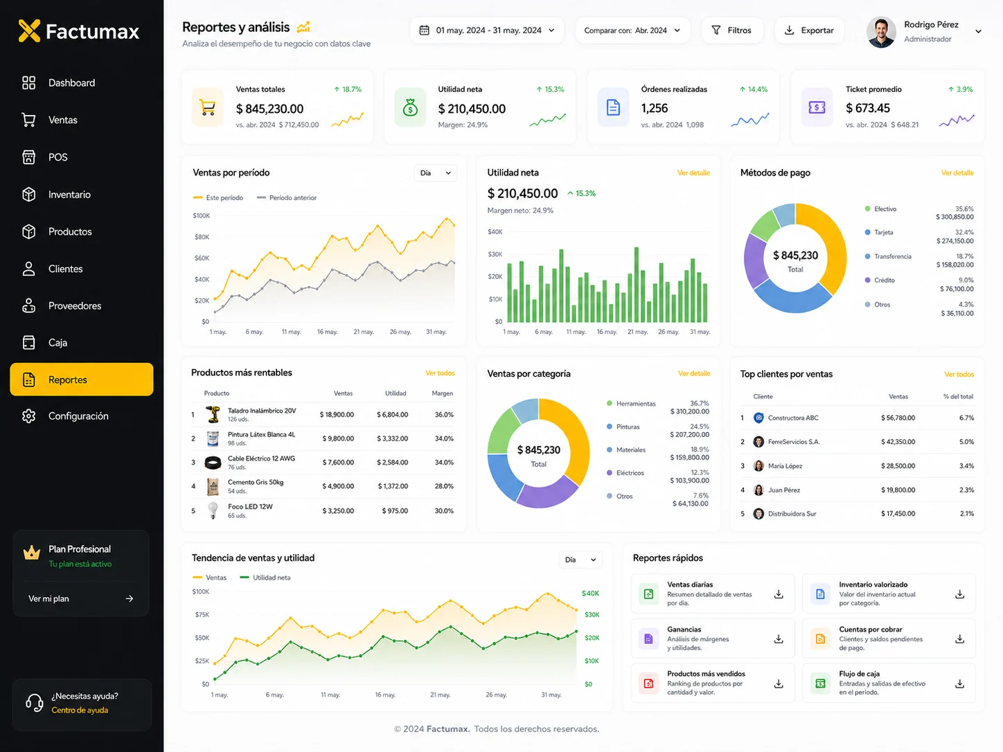This screenshot has width=1003, height=752.
Task: Open the Día selector in Ventas por período
Action: pyautogui.click(x=436, y=173)
